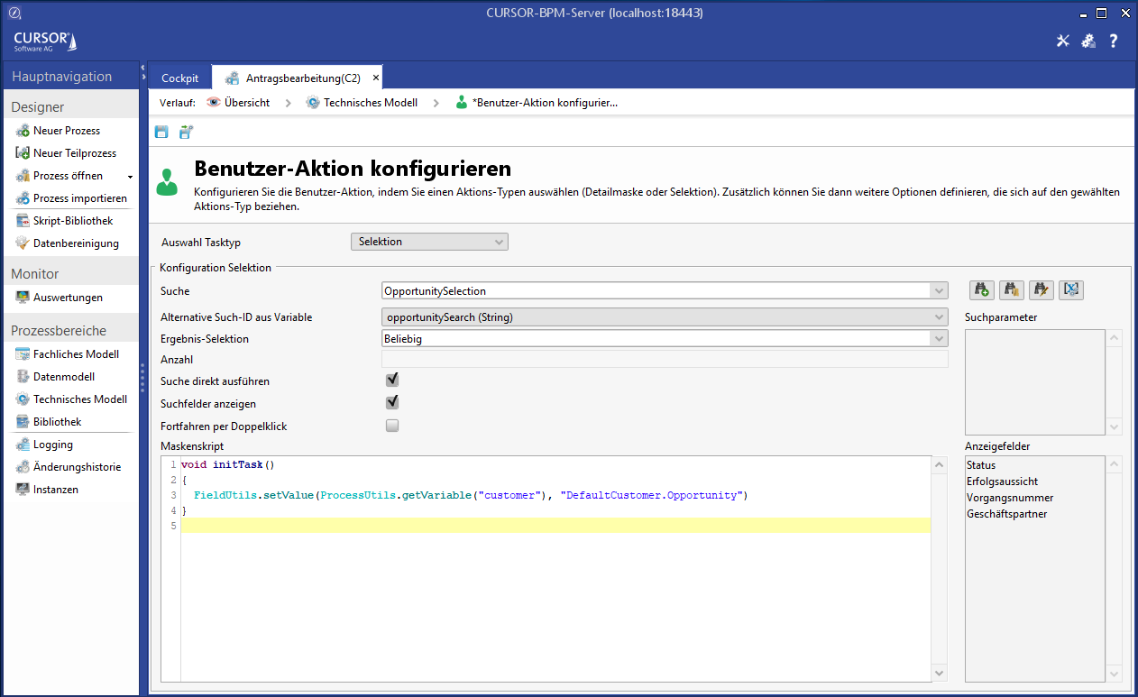Click the binoculars icon with pencil
This screenshot has height=697, width=1138.
tap(1042, 289)
